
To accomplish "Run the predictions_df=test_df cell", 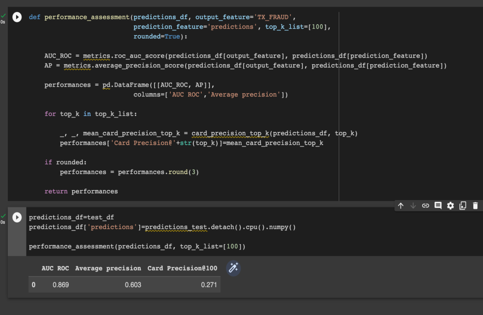I will click(x=17, y=217).
